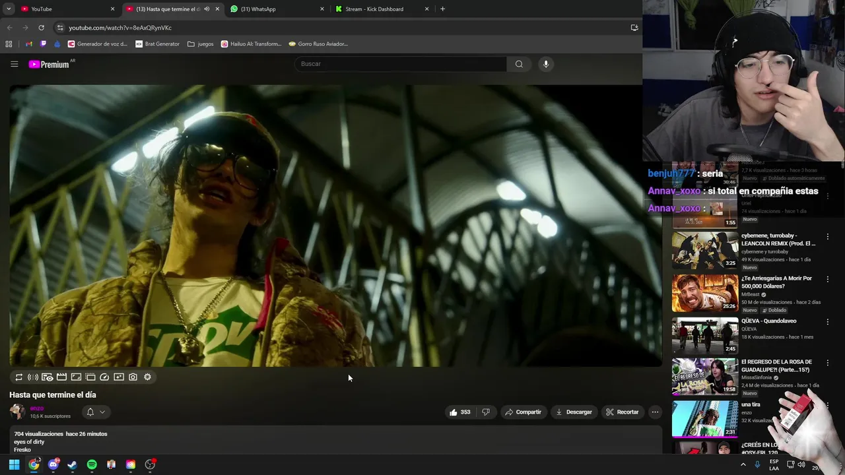Open the Windows Start menu
Viewport: 845px width, 475px height.
14,464
